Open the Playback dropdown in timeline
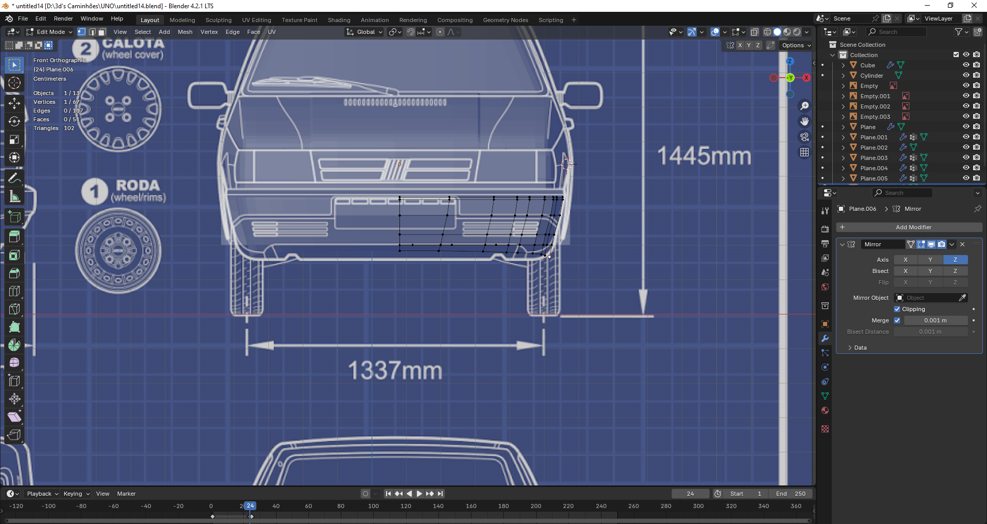This screenshot has height=524, width=987. (x=43, y=494)
